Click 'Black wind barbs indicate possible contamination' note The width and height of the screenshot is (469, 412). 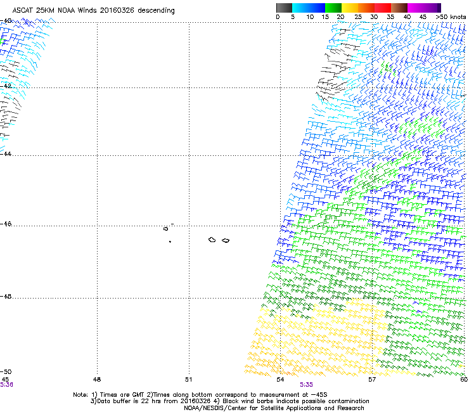pos(296,401)
